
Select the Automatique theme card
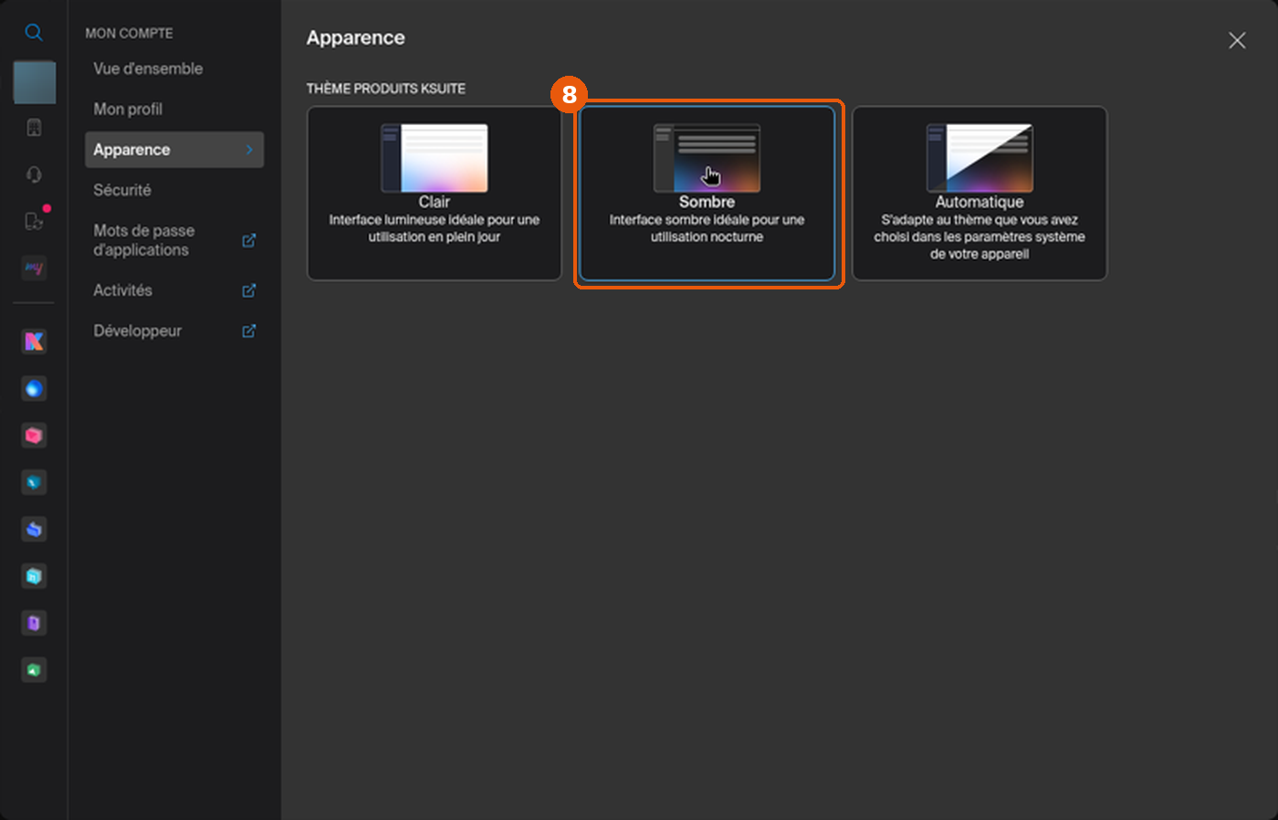point(979,194)
